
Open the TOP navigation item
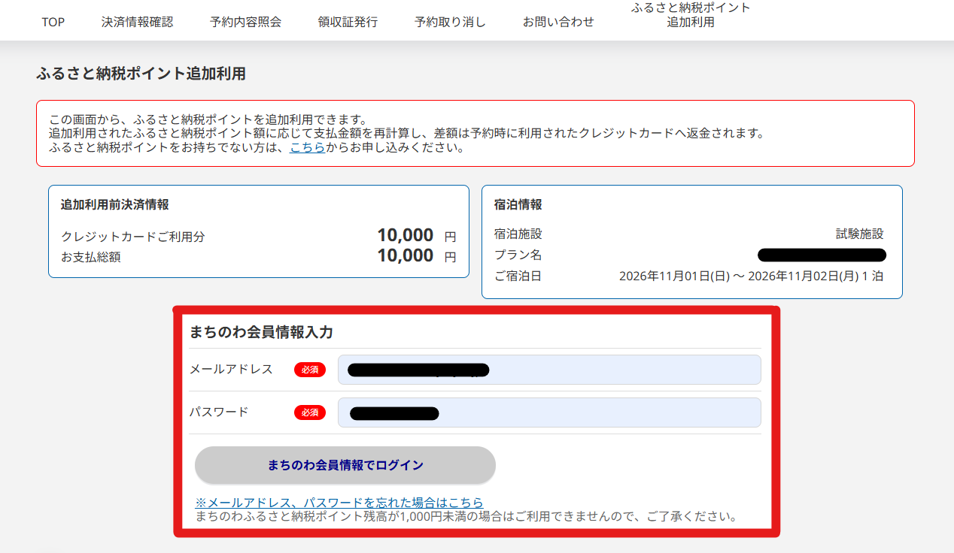click(x=53, y=22)
